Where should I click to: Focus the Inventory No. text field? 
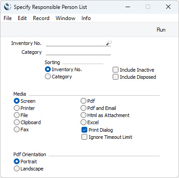coord(76,43)
